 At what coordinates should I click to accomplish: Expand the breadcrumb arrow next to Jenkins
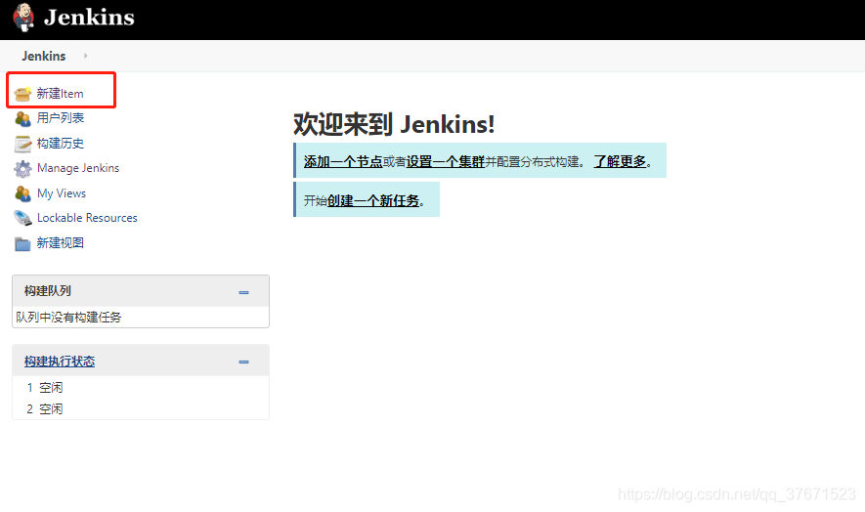pos(85,56)
